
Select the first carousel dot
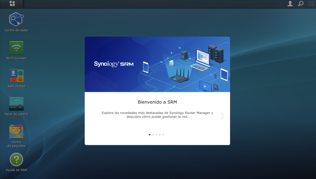click(150, 135)
